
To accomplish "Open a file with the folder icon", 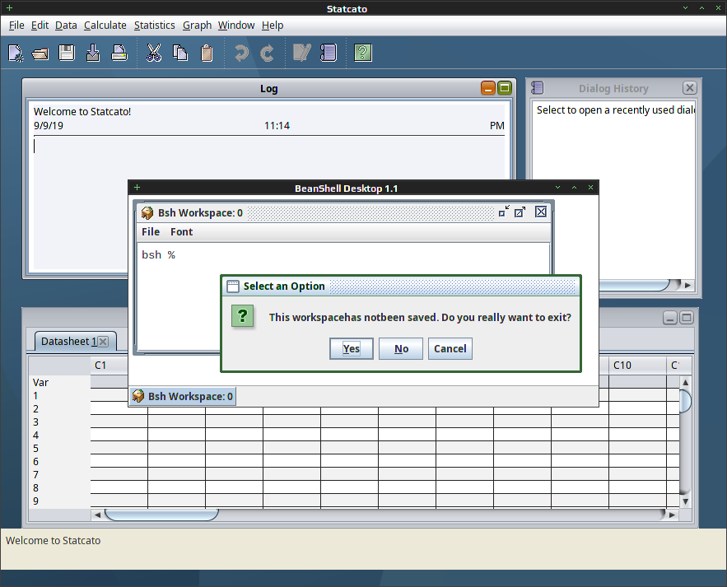I will (40, 54).
